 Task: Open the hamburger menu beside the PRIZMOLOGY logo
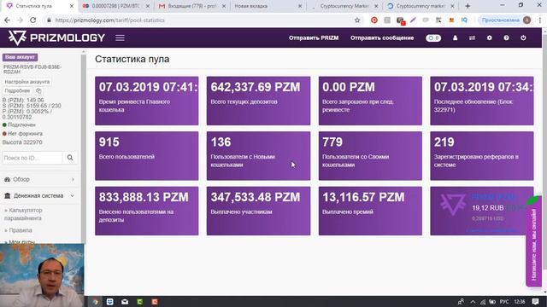click(120, 38)
